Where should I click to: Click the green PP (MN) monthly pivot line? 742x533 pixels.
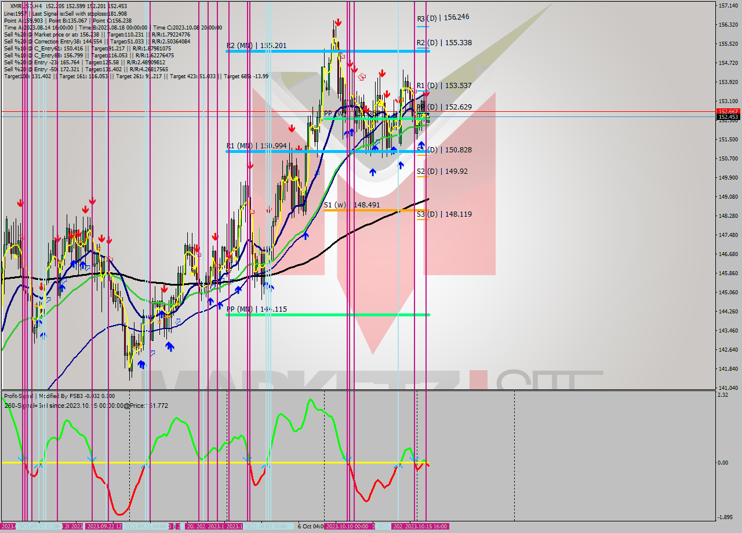coord(328,315)
